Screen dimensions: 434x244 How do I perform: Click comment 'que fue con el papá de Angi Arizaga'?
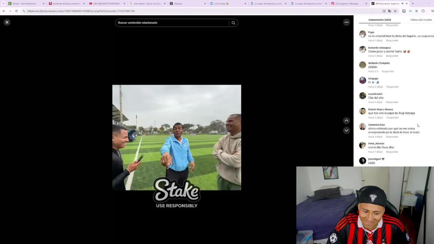click(391, 113)
